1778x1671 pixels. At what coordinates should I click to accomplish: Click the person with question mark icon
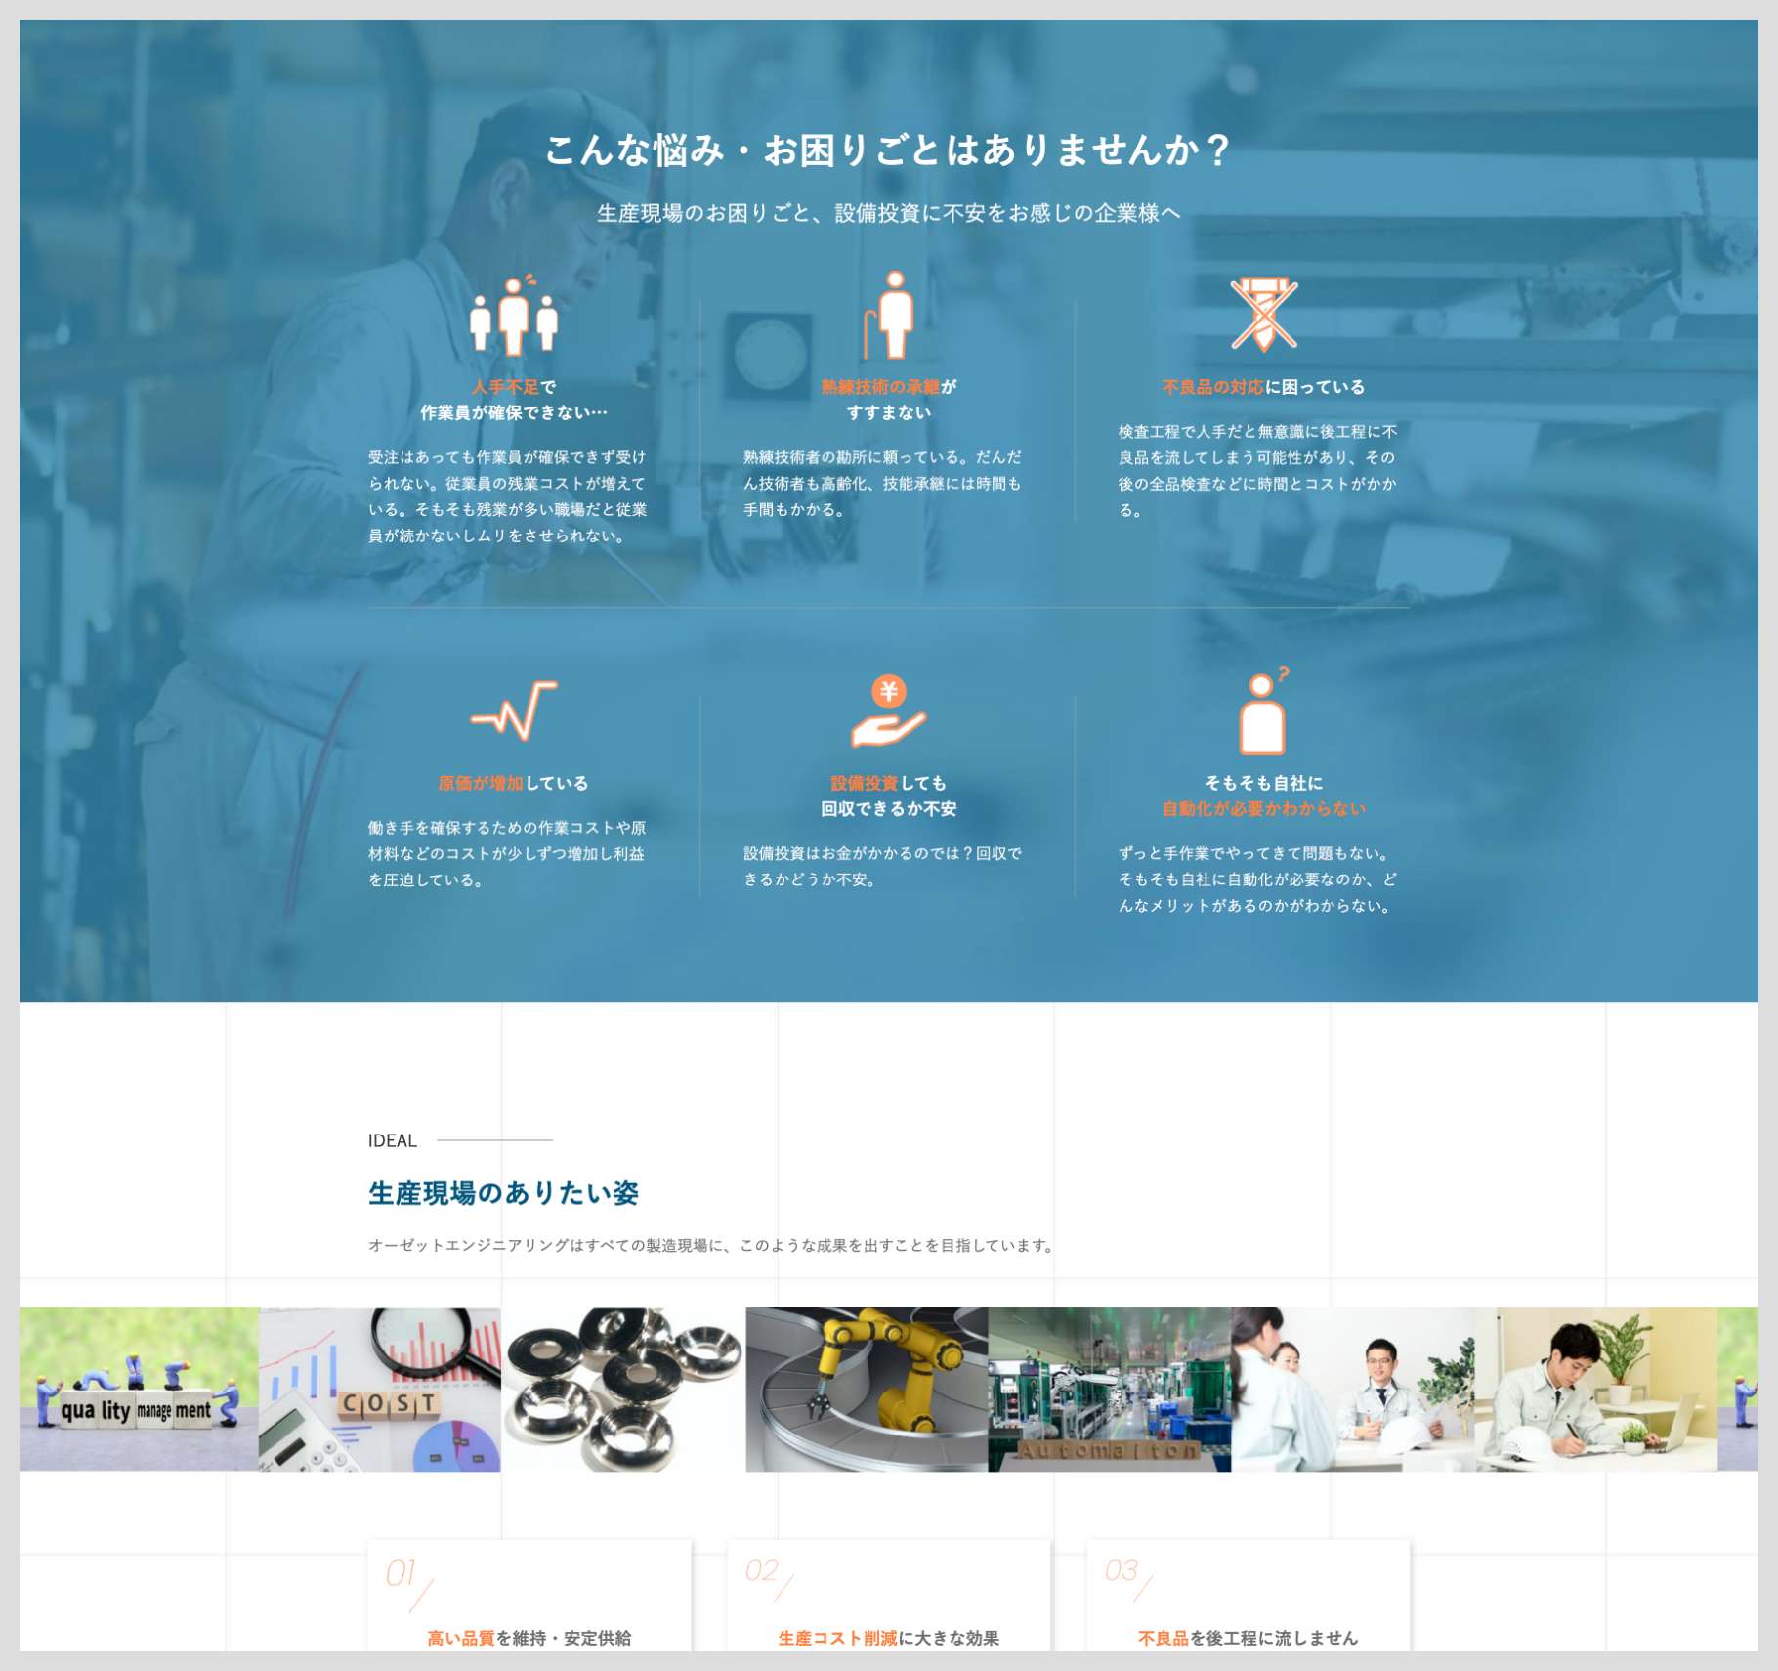tap(1263, 711)
